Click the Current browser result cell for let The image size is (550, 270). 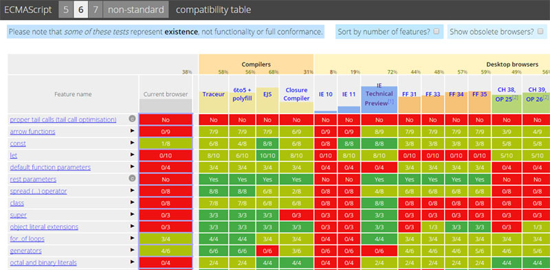pos(166,155)
